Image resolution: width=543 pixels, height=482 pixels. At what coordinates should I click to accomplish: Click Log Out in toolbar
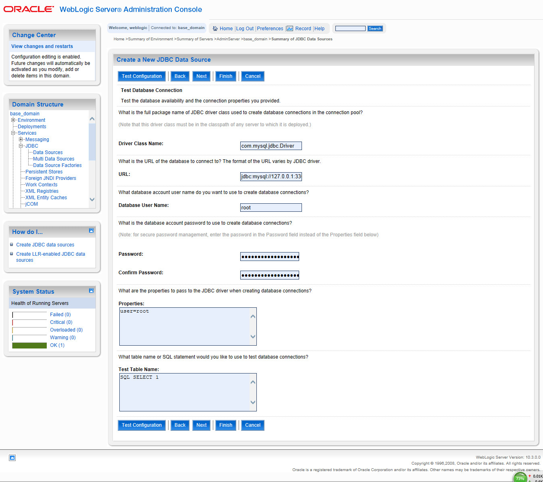pyautogui.click(x=245, y=29)
